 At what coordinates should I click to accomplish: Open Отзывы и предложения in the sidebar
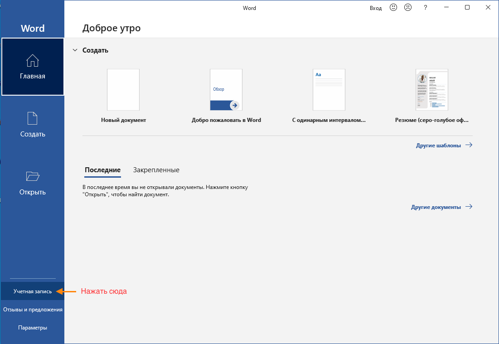coord(33,309)
